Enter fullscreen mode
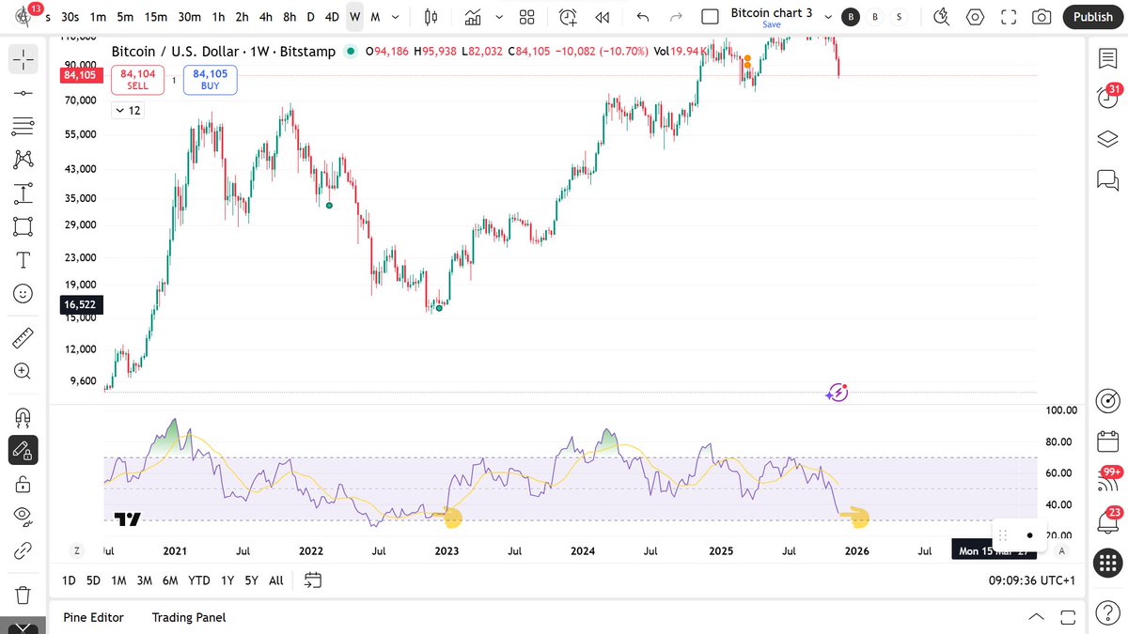 [x=1009, y=17]
